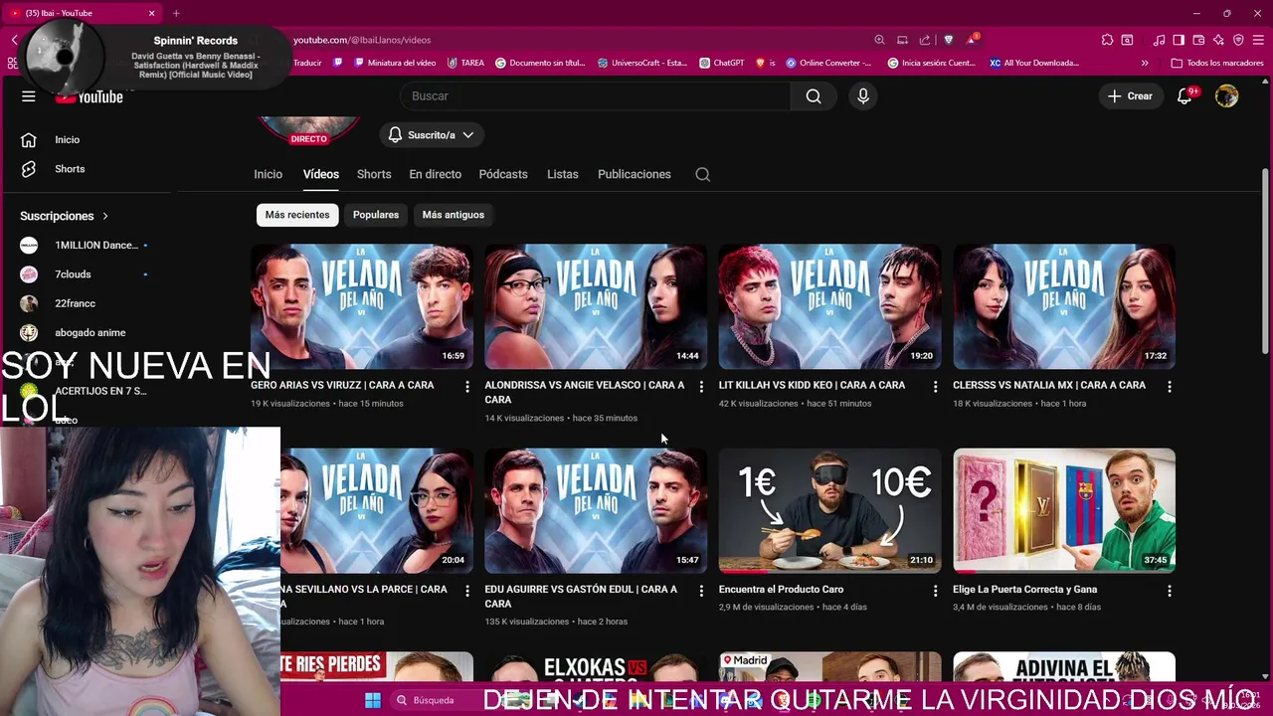The height and width of the screenshot is (716, 1273).
Task: Open the TAREA bookmark
Action: pos(465,63)
